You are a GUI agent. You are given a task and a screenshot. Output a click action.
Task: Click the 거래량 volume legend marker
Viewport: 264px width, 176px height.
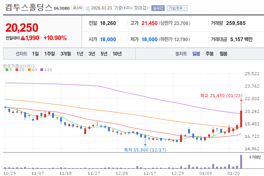250,157
